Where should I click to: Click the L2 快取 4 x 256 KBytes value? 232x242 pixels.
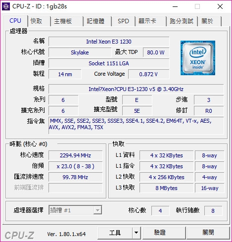tap(166, 177)
